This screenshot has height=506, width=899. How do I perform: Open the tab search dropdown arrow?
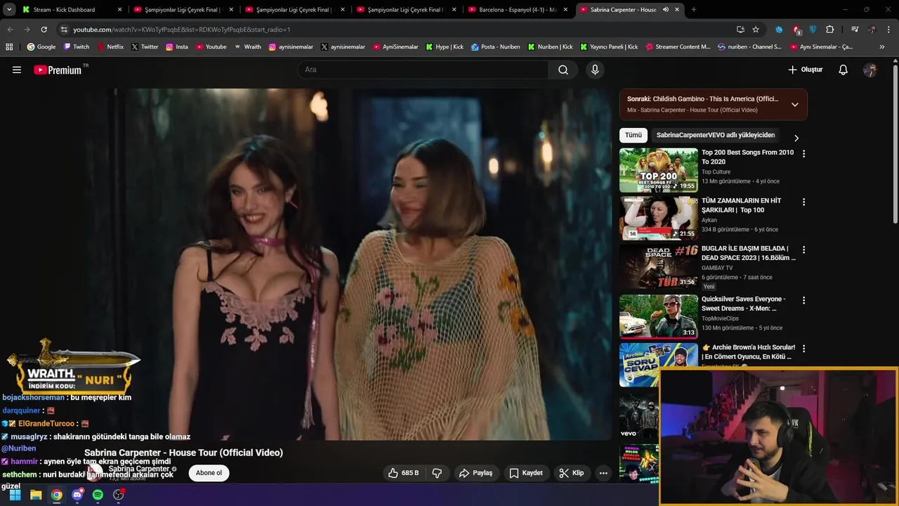9,10
